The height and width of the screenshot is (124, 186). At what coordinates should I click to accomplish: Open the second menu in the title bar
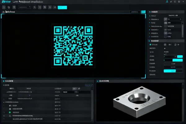(24, 2)
